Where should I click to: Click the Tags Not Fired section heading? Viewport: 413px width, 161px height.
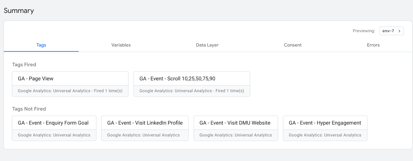click(x=29, y=109)
